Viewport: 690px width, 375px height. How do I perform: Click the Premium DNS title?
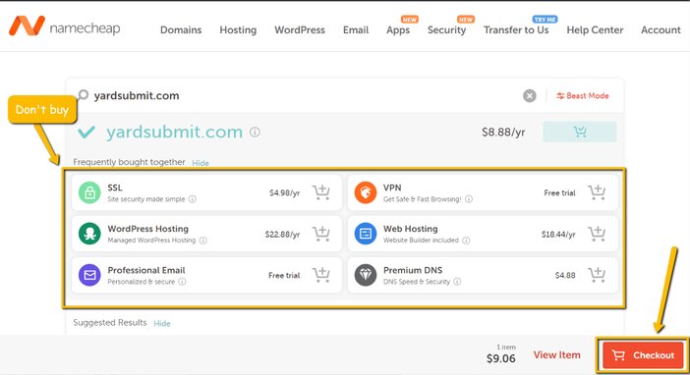[x=413, y=270]
